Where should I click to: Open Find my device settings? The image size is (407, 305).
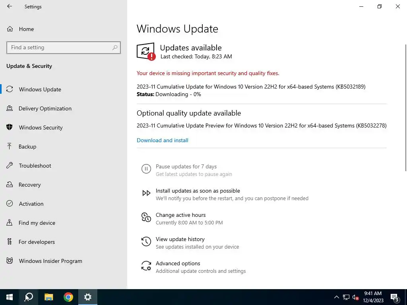click(37, 223)
